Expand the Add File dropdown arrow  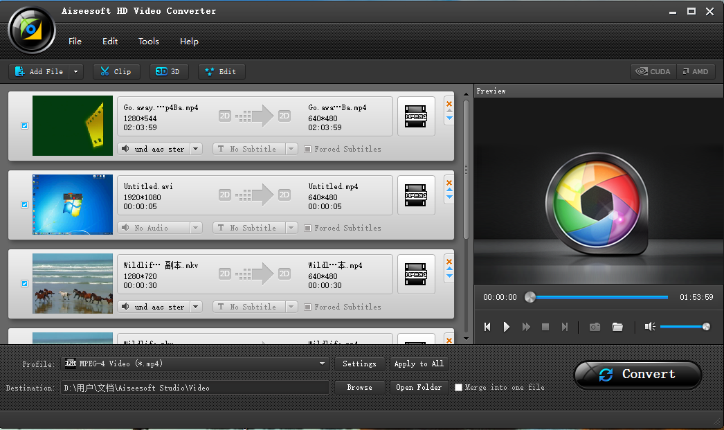click(75, 71)
